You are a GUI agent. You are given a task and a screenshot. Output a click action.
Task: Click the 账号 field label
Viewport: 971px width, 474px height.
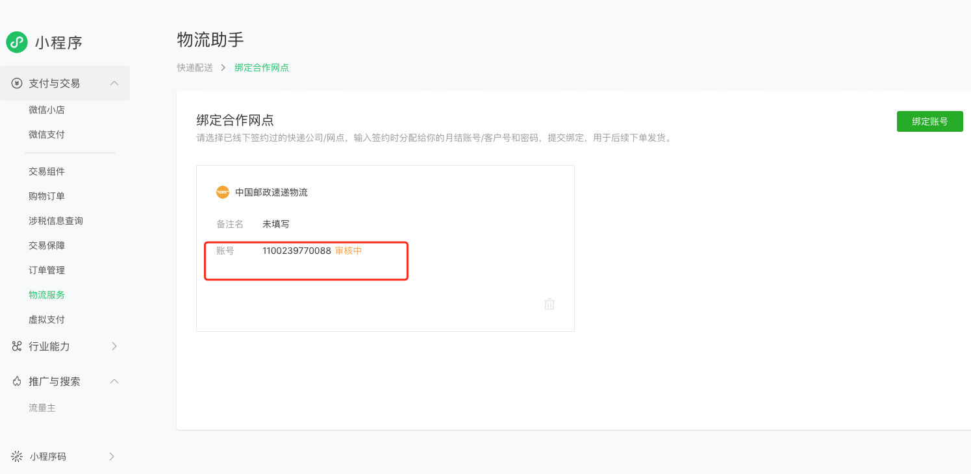tap(225, 251)
